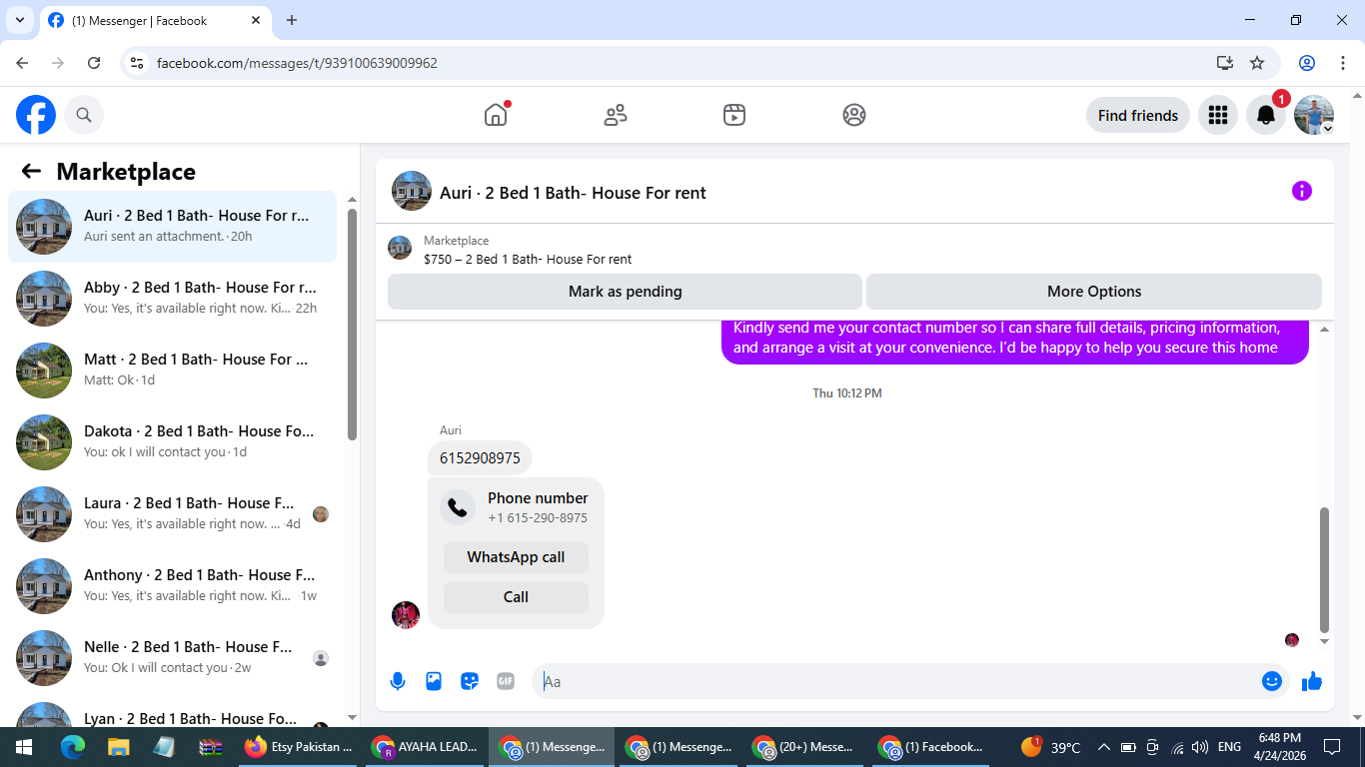Open the emoji picker in the message box
This screenshot has height=767, width=1365.
1272,681
